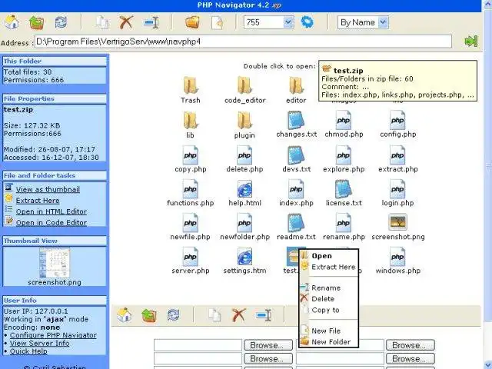Click Open in HTML Editor link
This screenshot has width=492, height=369.
tap(52, 211)
